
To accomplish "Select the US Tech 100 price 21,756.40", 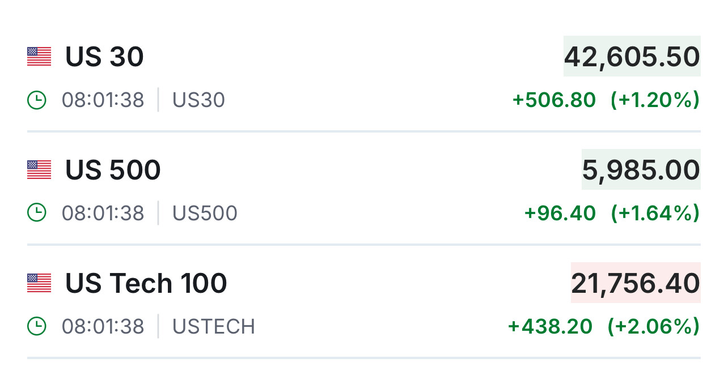I will pyautogui.click(x=635, y=283).
